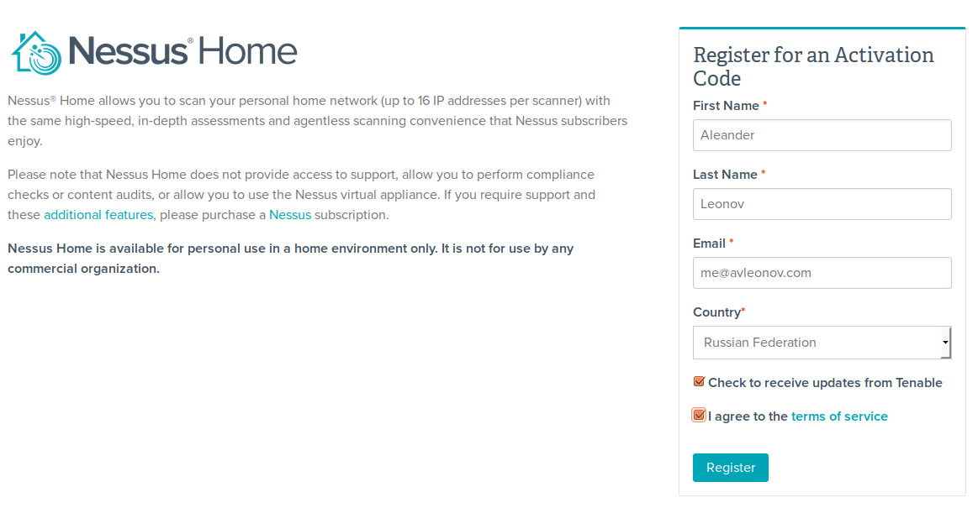Viewport: 978px width, 508px height.
Task: Click the Nessus Home house logo icon
Action: pos(37,54)
